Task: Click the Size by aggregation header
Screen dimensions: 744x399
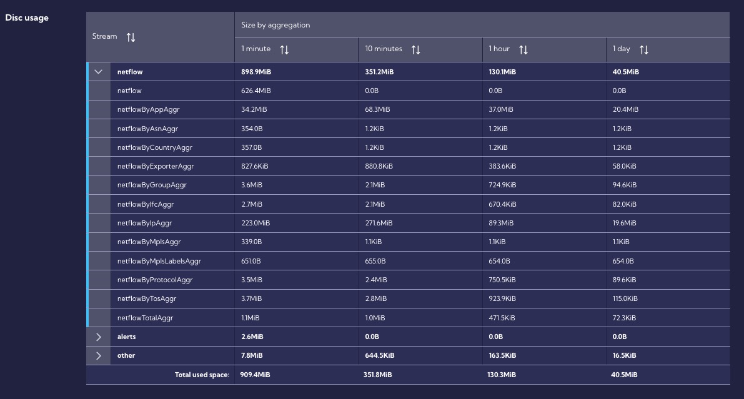Action: click(275, 25)
